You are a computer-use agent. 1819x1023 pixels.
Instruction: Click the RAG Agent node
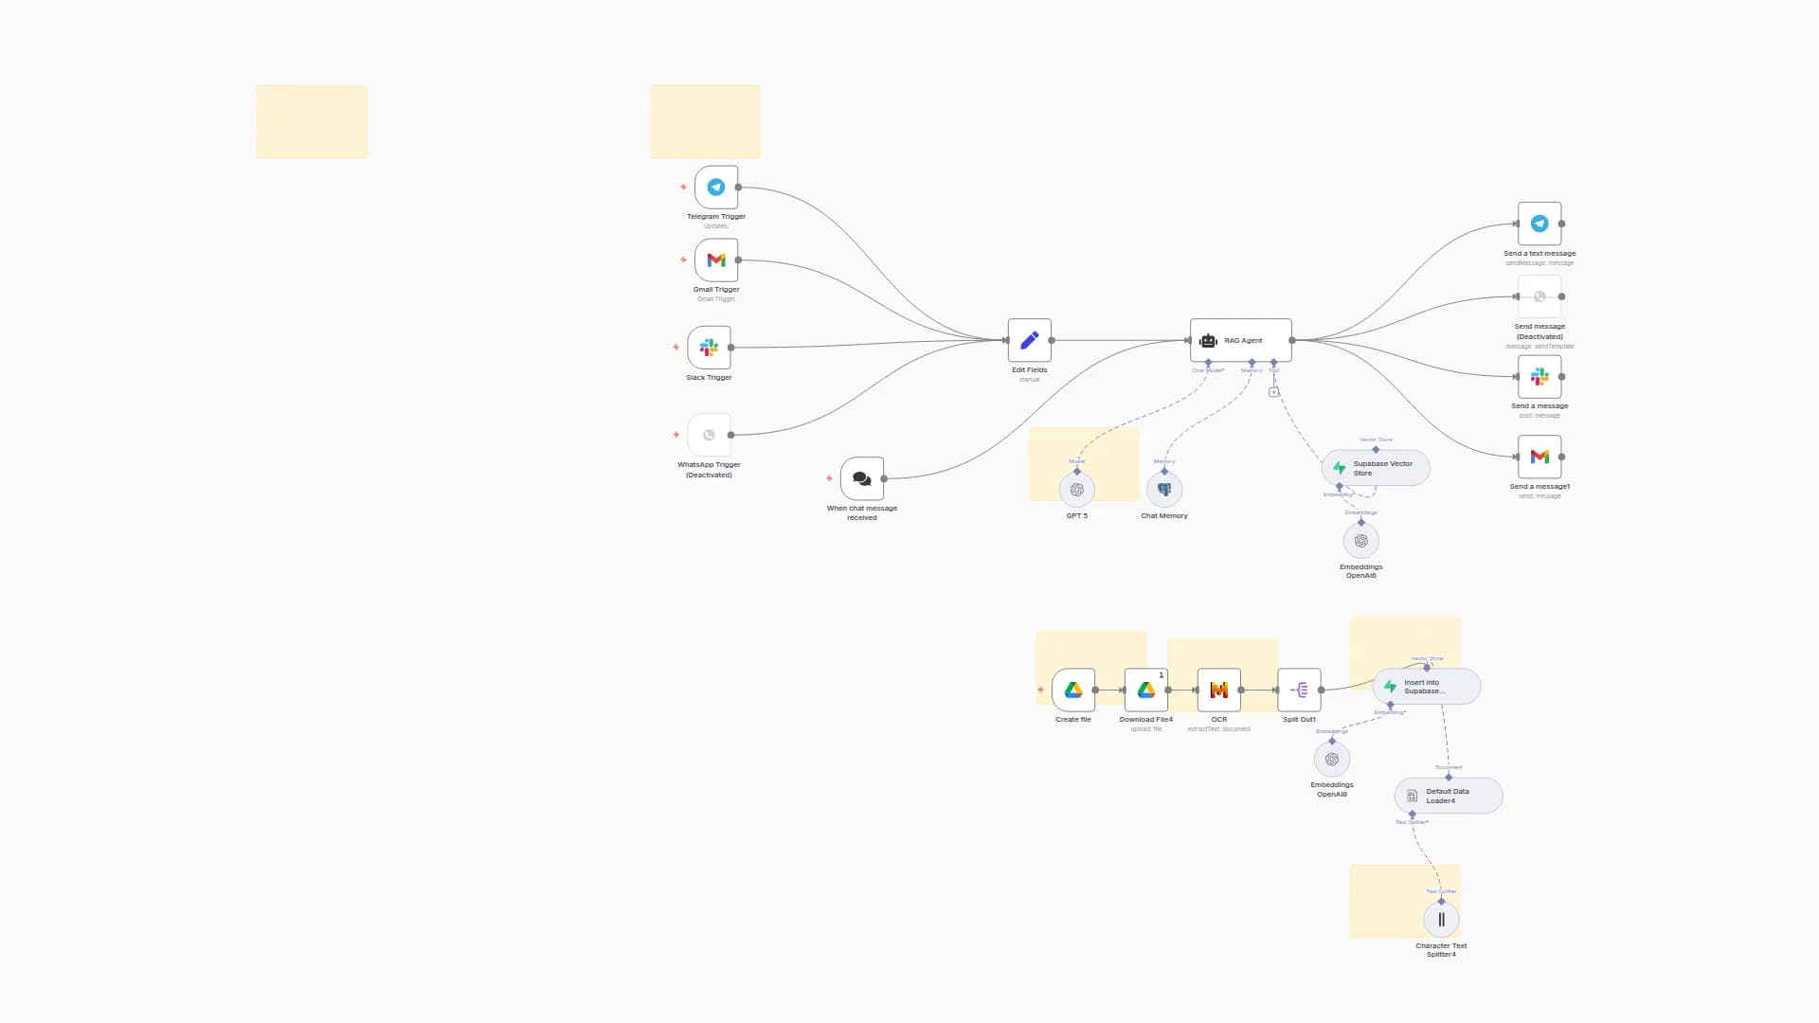click(x=1240, y=340)
